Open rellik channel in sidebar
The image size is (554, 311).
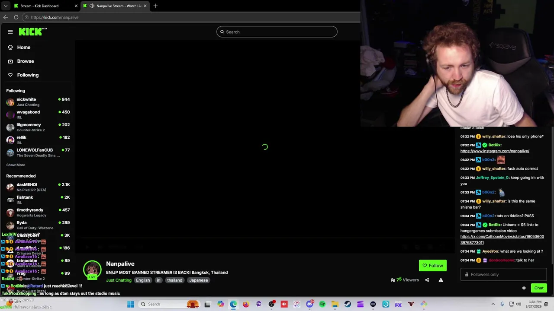point(38,140)
